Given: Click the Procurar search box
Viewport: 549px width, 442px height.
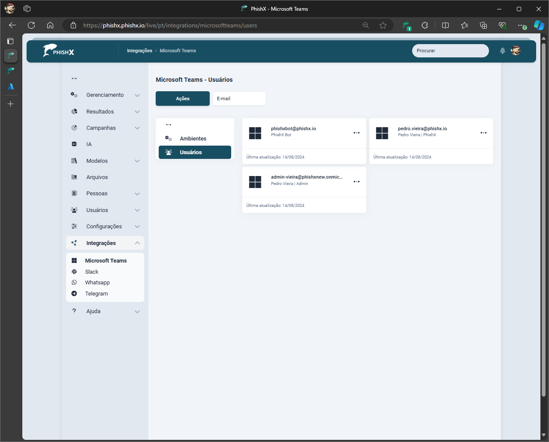Looking at the screenshot, I should pos(450,51).
